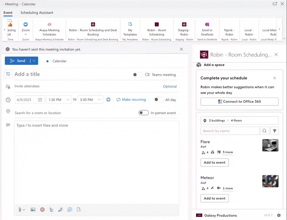Viewport: 287px width, 220px height.
Task: Dismiss the unsent invitation notice
Action: point(181,49)
